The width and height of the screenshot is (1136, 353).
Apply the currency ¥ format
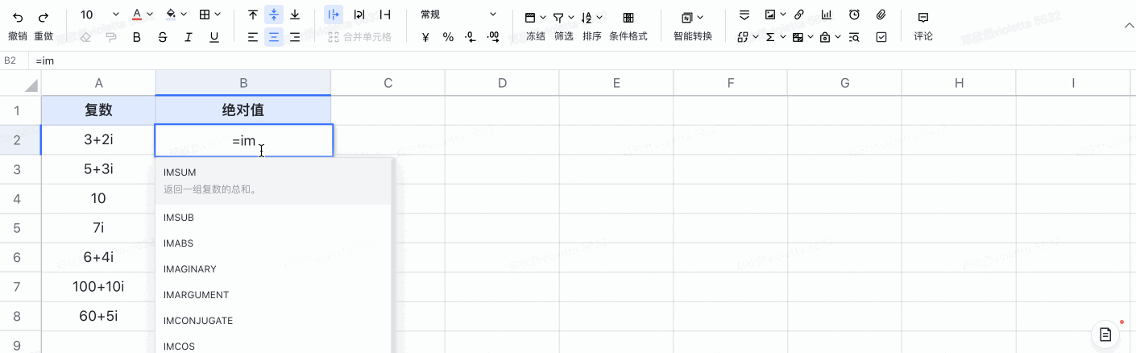(425, 36)
